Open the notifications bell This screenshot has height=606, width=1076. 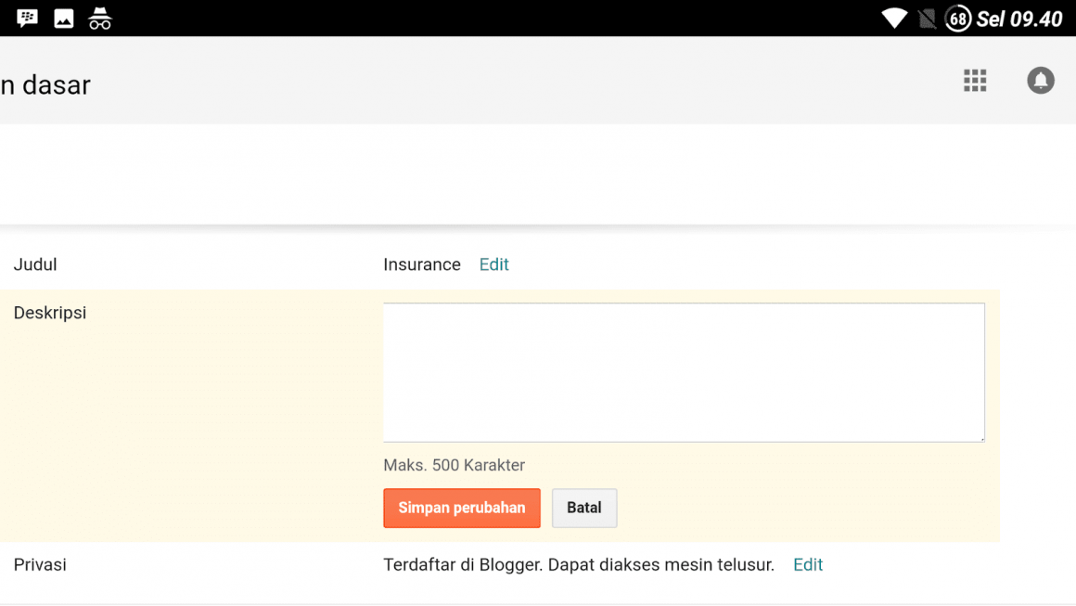[x=1041, y=81]
